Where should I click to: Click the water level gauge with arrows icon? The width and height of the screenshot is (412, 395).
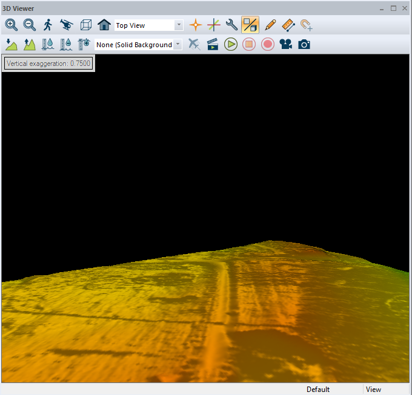[84, 44]
